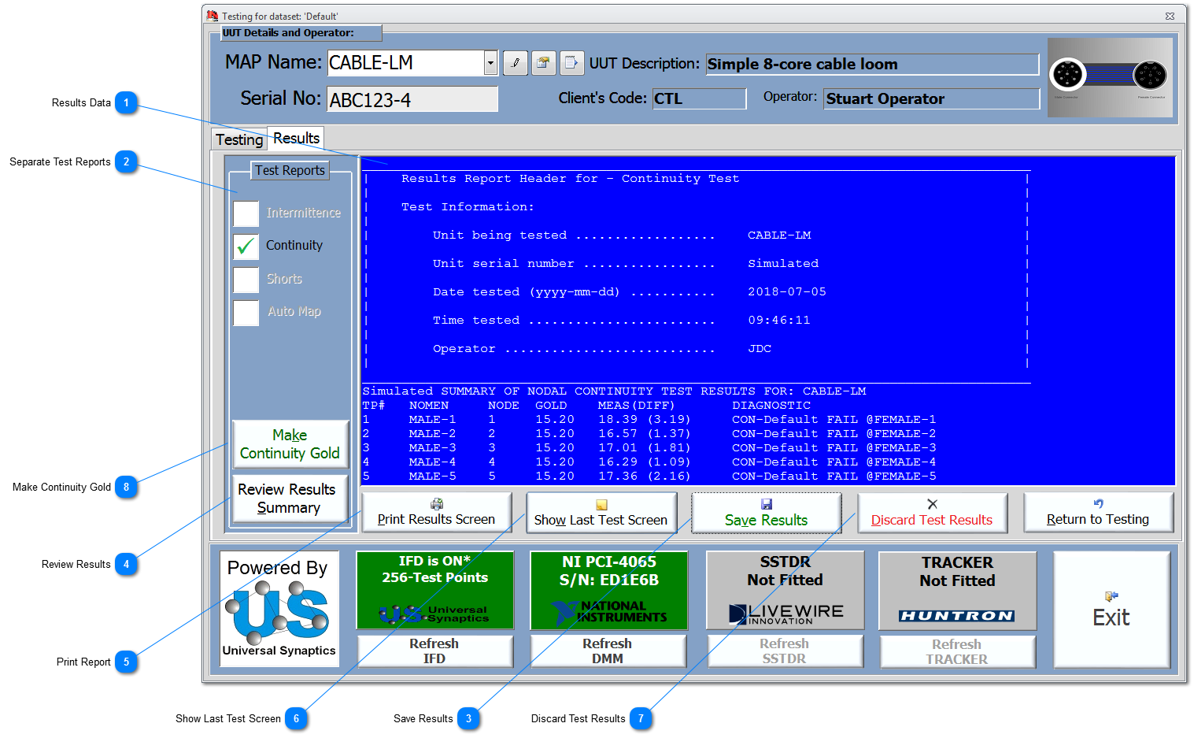Click the cable connector thumbnail image
The height and width of the screenshot is (738, 1194).
point(1110,77)
